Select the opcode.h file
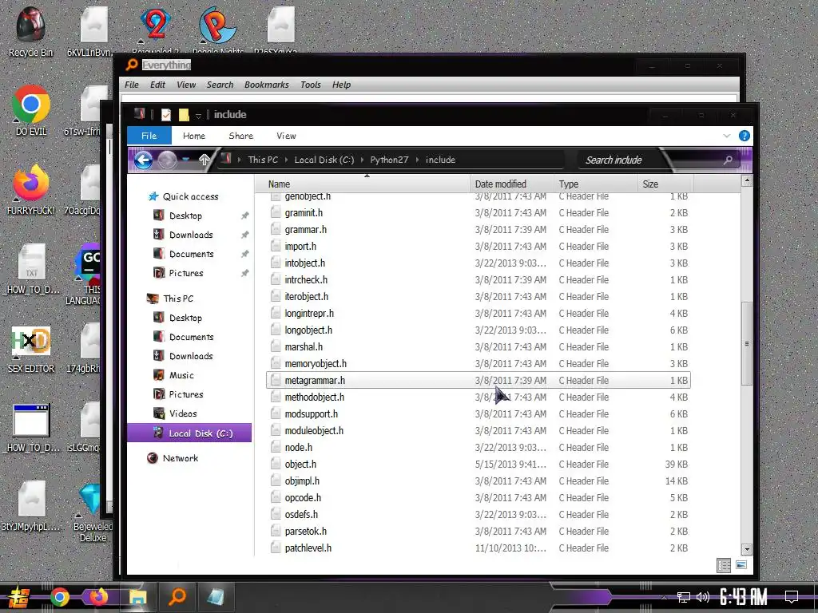The height and width of the screenshot is (613, 818). [x=478, y=498]
